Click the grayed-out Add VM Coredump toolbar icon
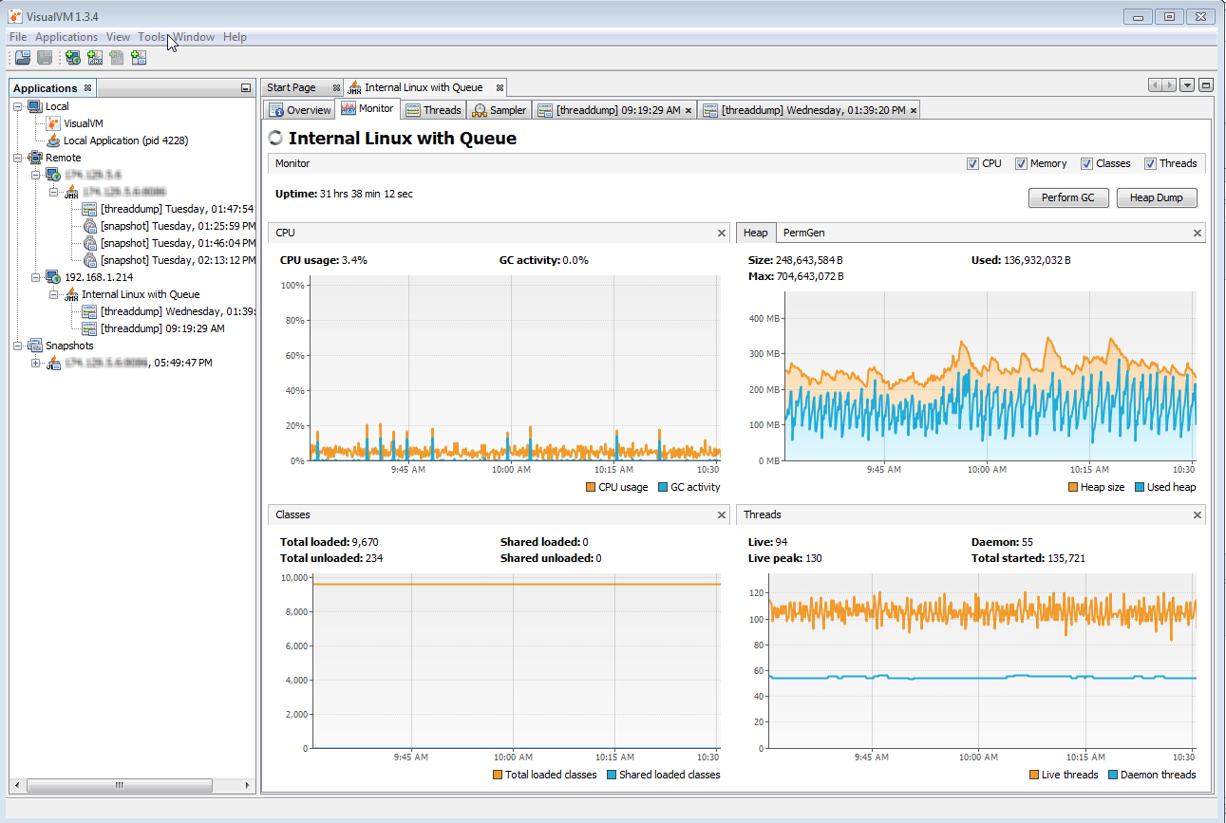 pyautogui.click(x=117, y=58)
